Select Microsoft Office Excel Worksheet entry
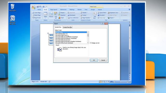The image size is (166, 93). [71, 43]
